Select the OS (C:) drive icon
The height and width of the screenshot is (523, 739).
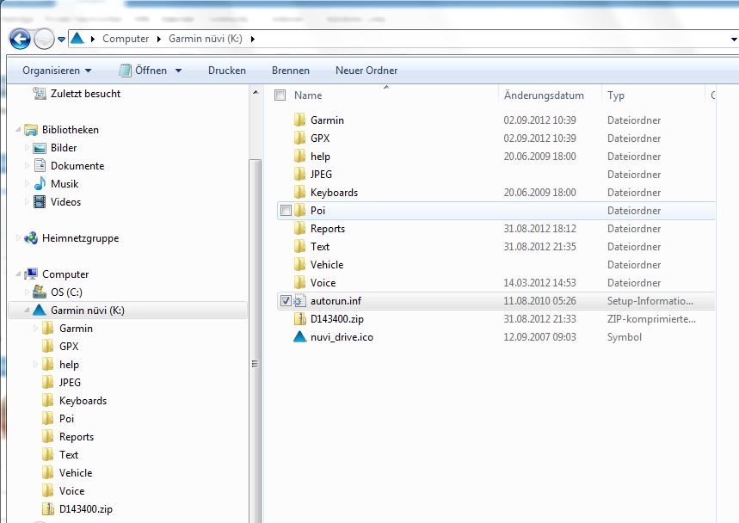tap(40, 292)
